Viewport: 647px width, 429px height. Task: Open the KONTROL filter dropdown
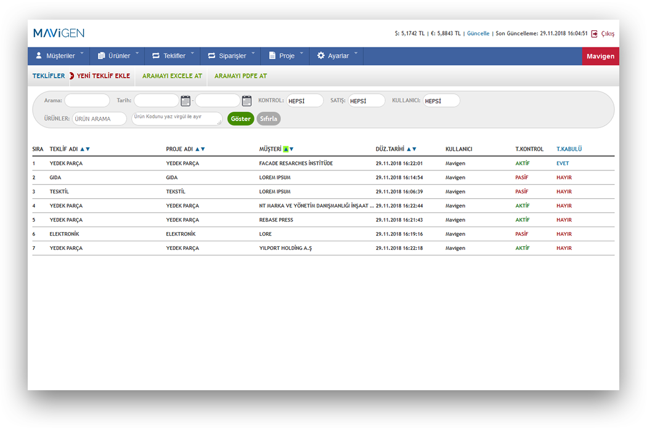304,101
